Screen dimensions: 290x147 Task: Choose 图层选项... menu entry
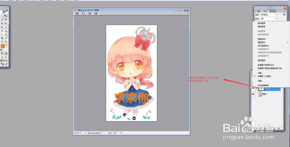tap(262, 39)
